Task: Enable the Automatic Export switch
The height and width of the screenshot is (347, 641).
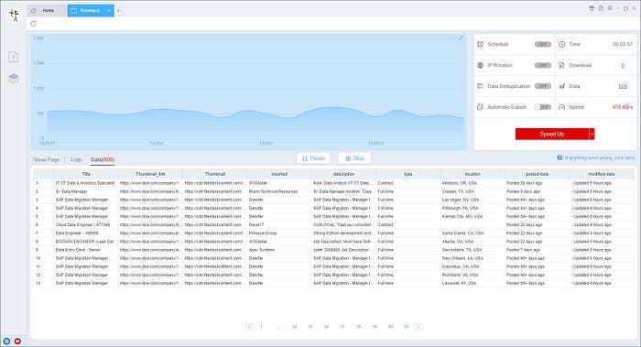Action: (x=543, y=107)
